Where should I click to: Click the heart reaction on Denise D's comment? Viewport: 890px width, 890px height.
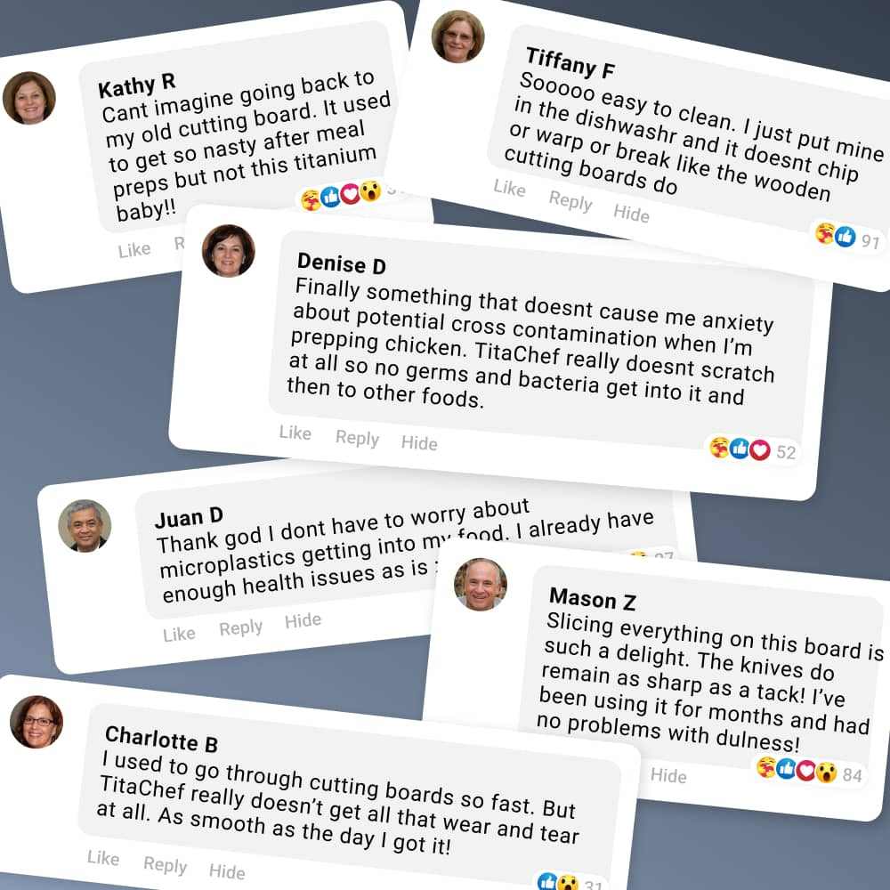[x=760, y=450]
